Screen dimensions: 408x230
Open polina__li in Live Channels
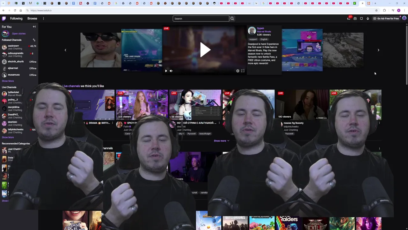(19, 101)
